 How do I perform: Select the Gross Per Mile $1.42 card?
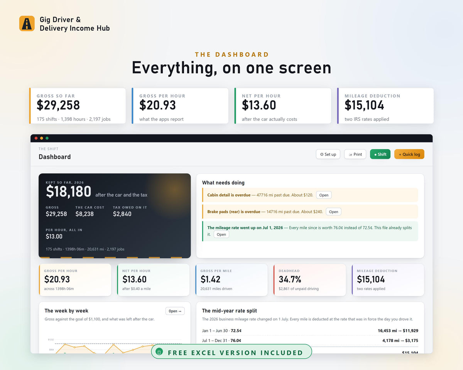tap(231, 280)
